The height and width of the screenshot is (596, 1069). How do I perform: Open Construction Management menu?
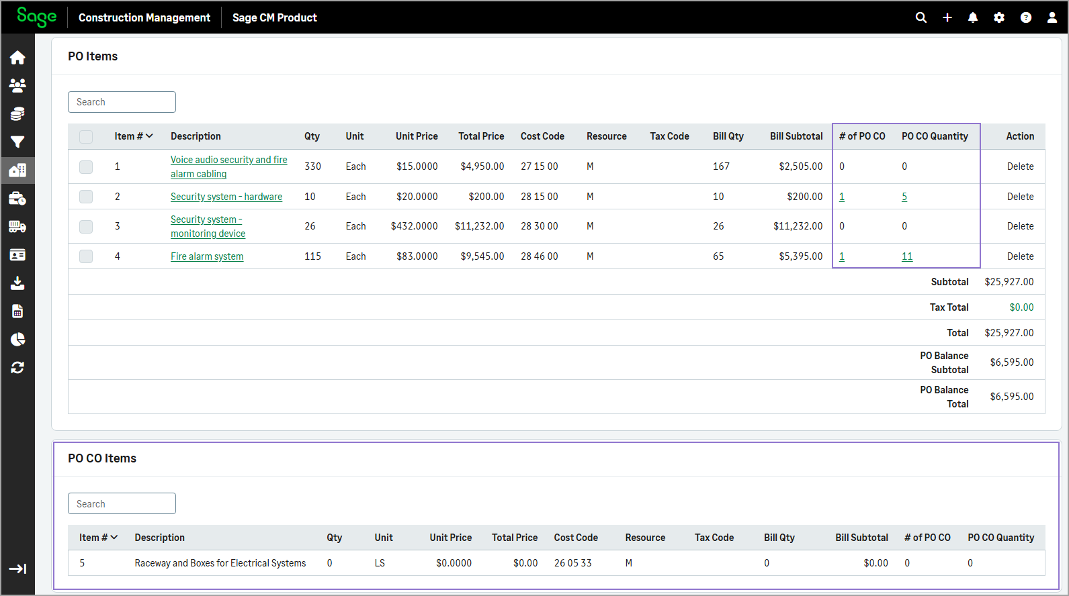click(144, 17)
